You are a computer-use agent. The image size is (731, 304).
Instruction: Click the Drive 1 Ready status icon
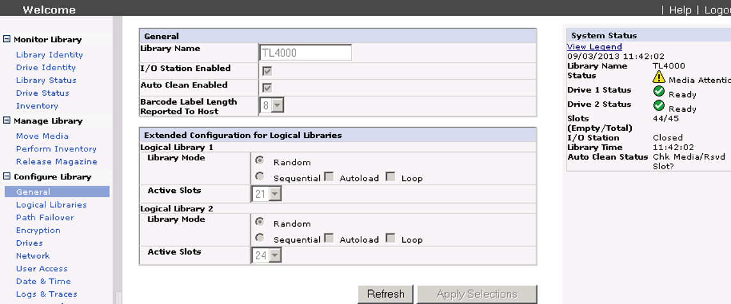pos(659,91)
